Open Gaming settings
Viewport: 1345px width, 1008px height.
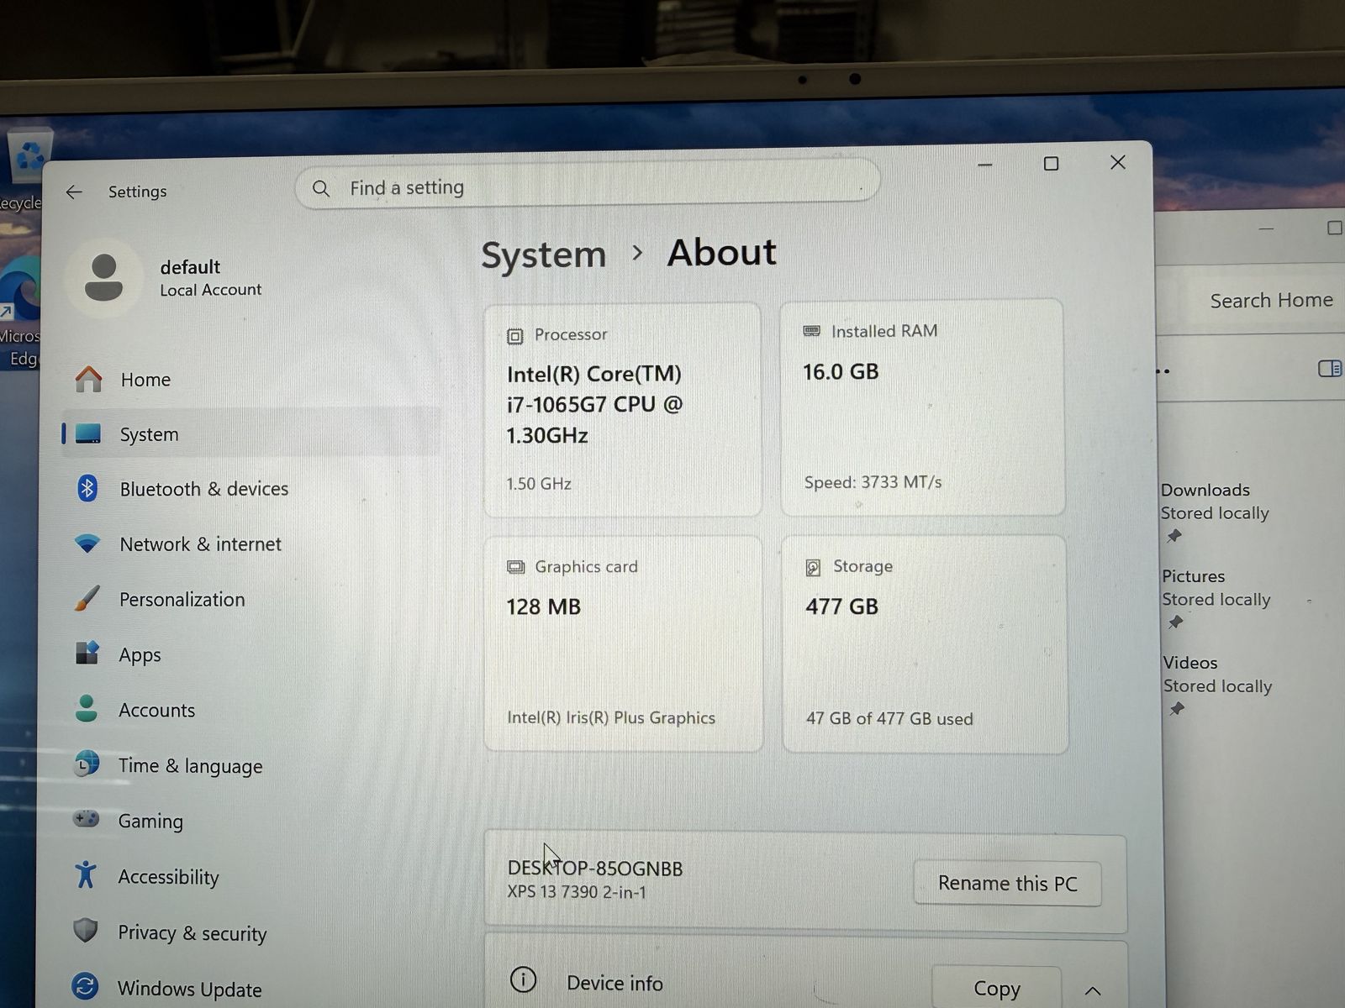pyautogui.click(x=150, y=822)
